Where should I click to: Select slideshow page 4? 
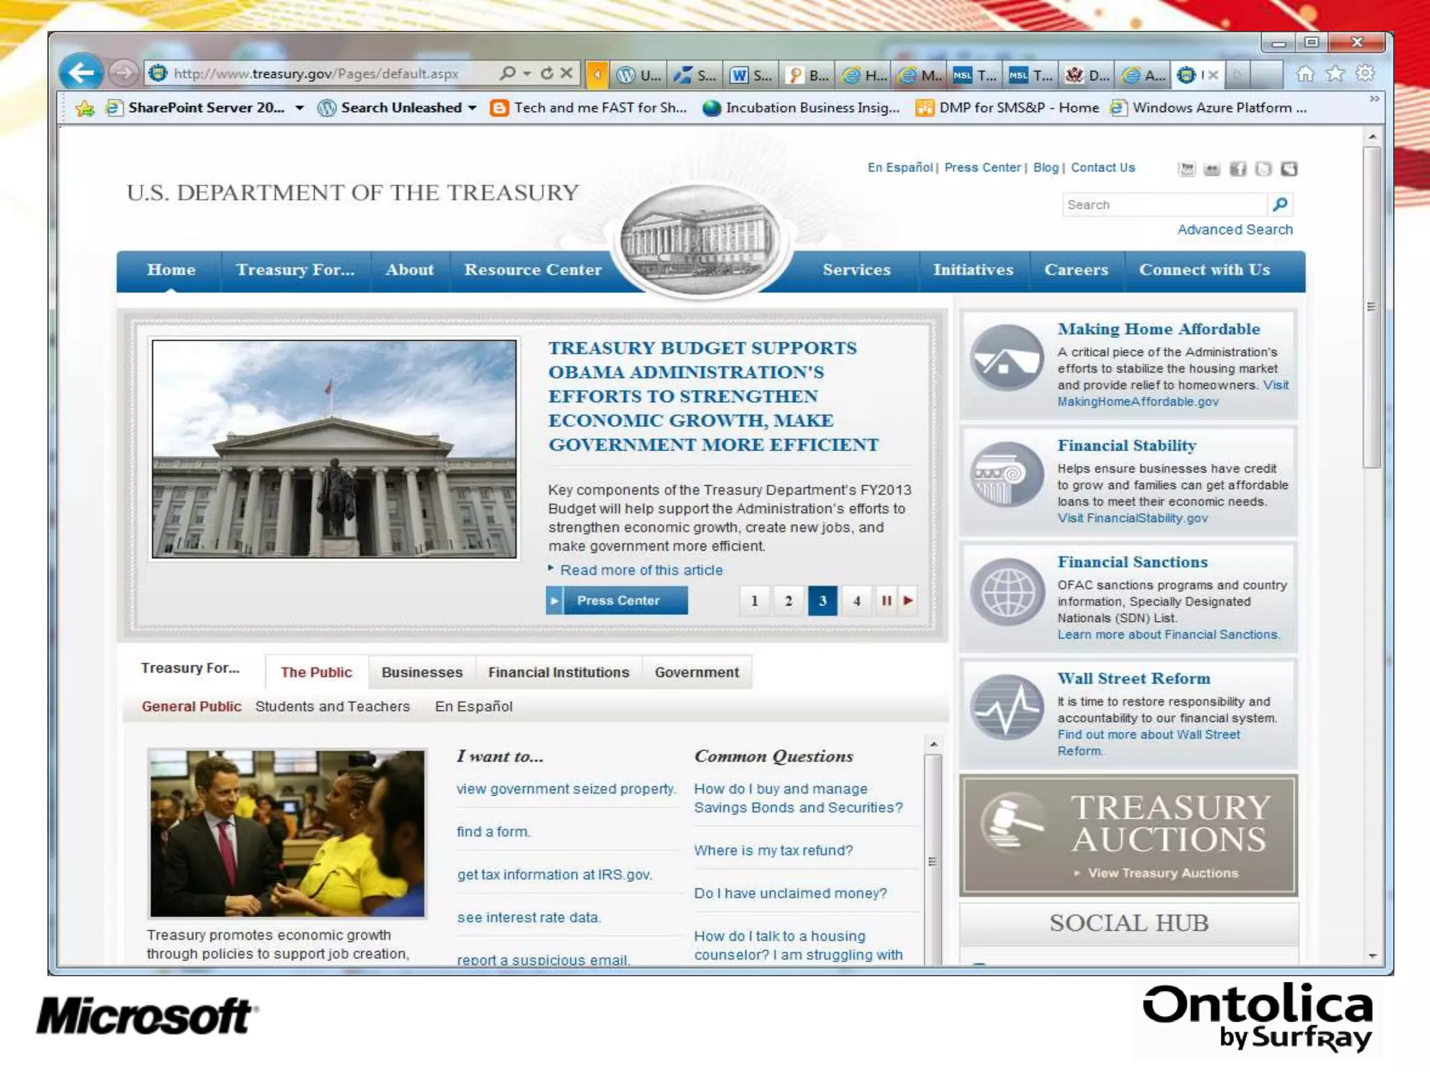(x=857, y=601)
